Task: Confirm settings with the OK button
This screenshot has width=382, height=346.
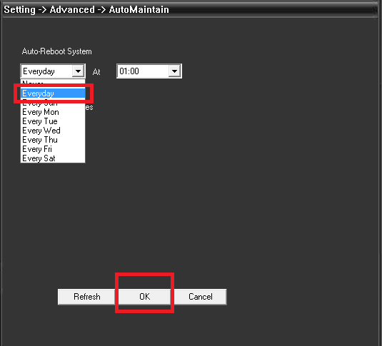Action: pyautogui.click(x=144, y=297)
